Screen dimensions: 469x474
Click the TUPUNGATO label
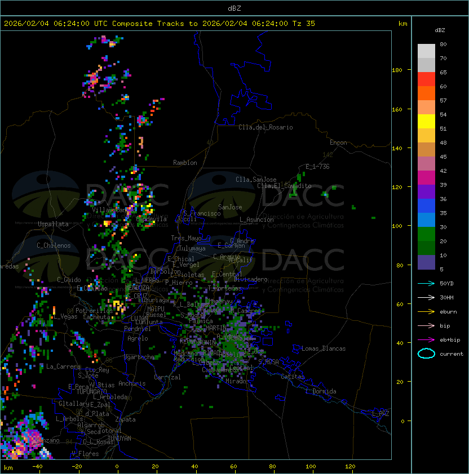91,391
